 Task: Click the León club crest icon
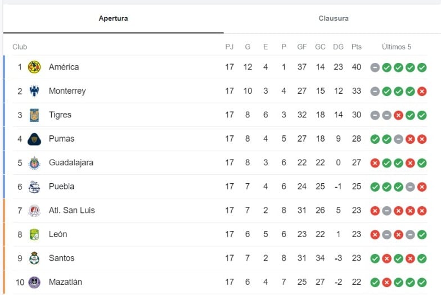[34, 234]
